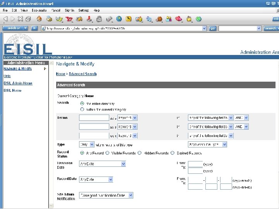The height and width of the screenshot is (209, 279).
Task: Open Record Date 'Any Date' dropdown
Action: [96, 180]
